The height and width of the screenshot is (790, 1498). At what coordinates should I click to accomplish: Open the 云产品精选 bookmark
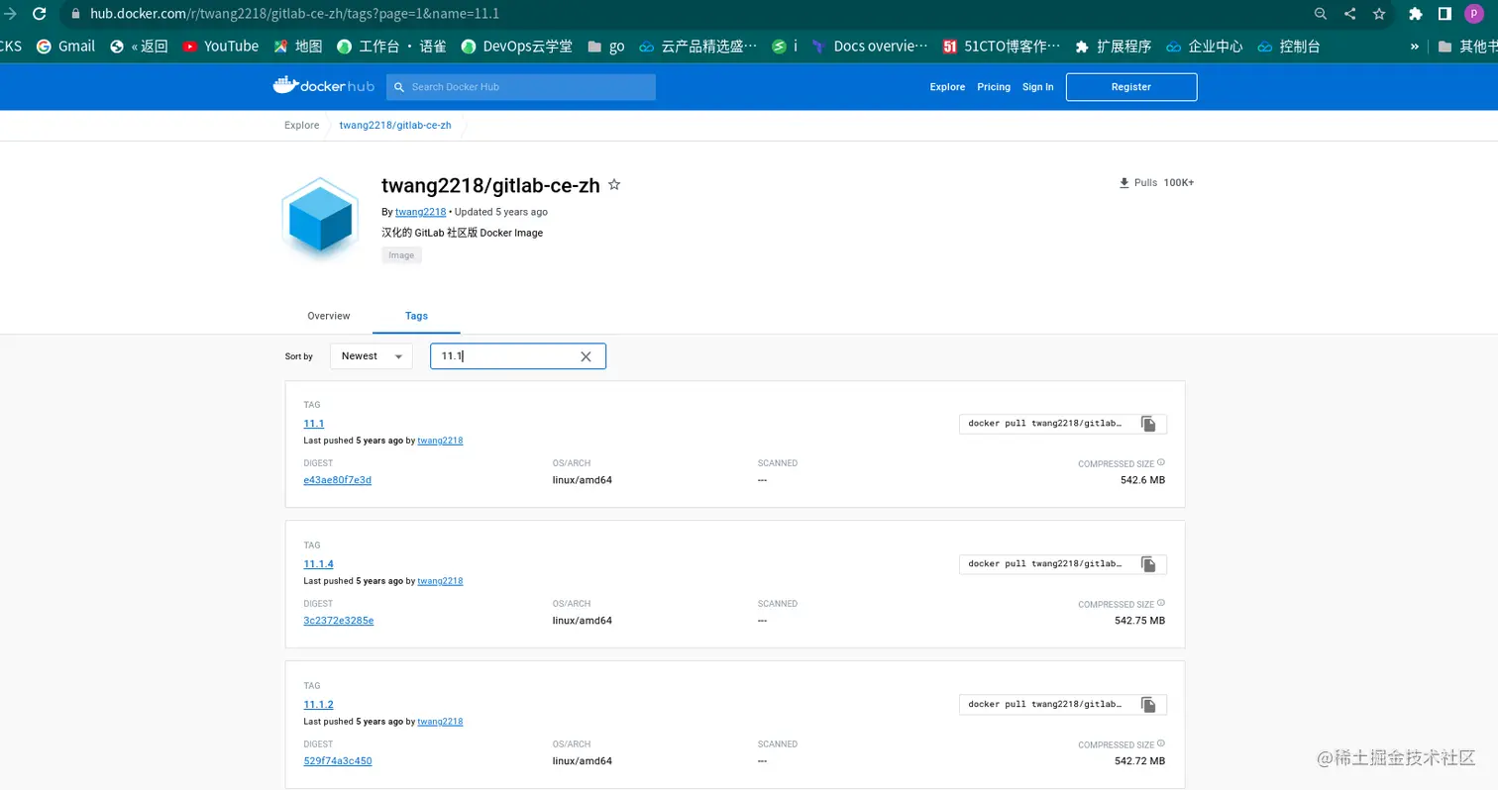[698, 47]
